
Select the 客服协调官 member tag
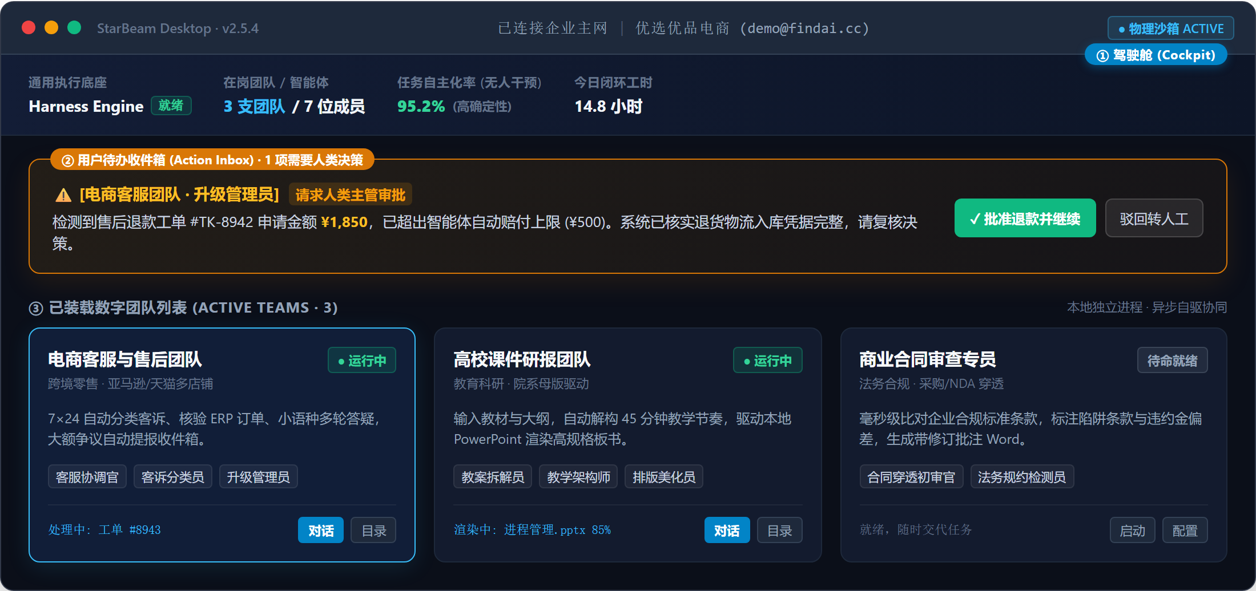click(x=87, y=476)
